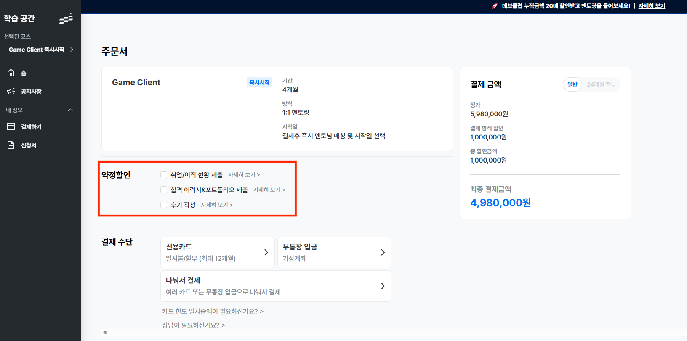
Task: Click the card icon for 결제하기
Action: (x=11, y=126)
